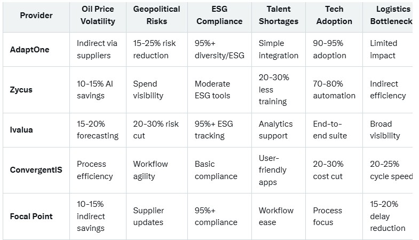Select the AdaptOne provider row label

click(30, 49)
